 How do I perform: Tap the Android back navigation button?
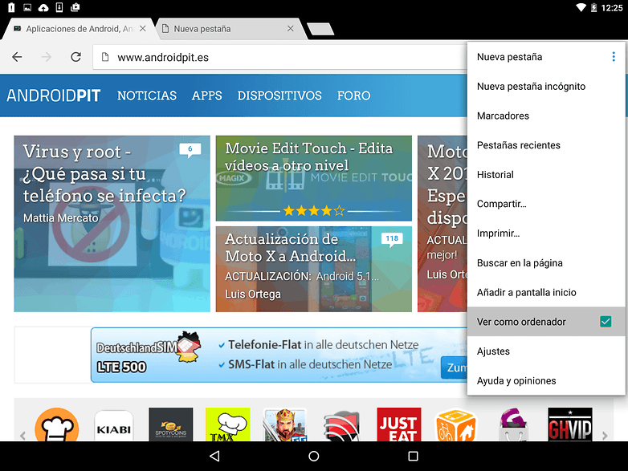click(x=214, y=456)
